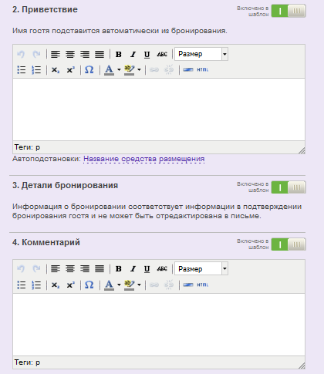
Task: Click Undo in the Приветствие editor toolbar
Action: [x=21, y=54]
